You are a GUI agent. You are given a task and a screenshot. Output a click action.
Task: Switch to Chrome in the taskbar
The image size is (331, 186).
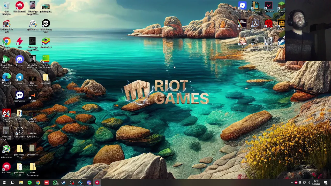tap(38, 183)
